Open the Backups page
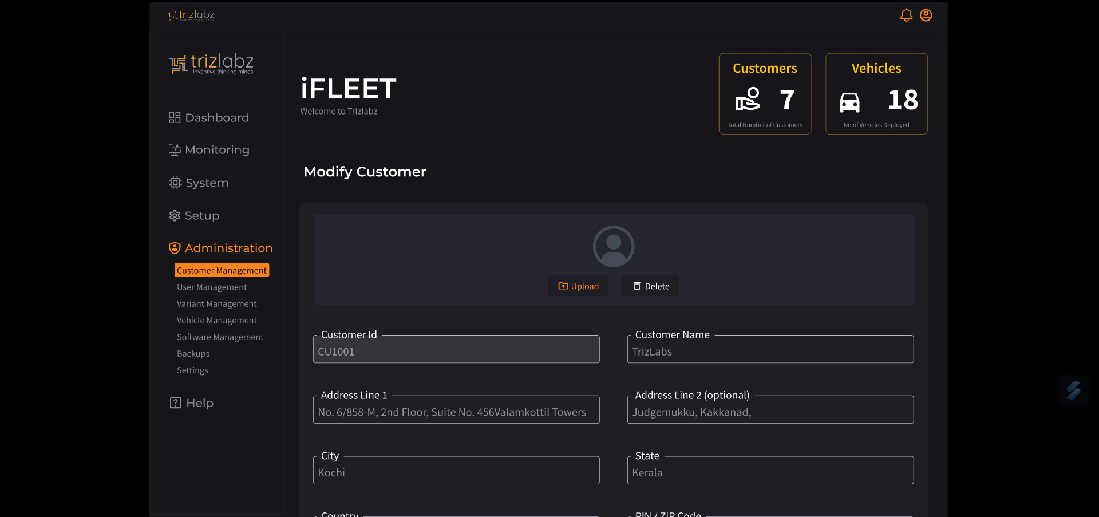1099x517 pixels. (x=193, y=354)
